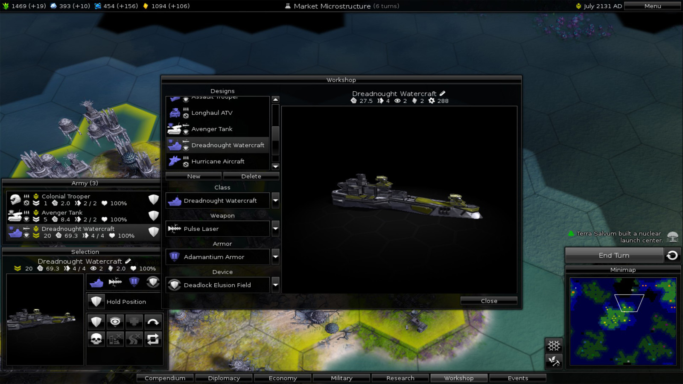Viewport: 683px width, 384px height.
Task: Click the elusion field device icon in Selection
Action: [x=153, y=282]
